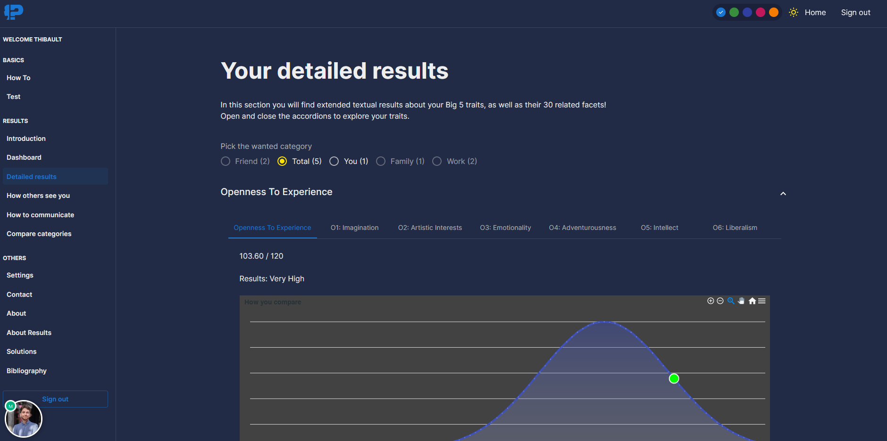Open the O5: Intellect tab
The height and width of the screenshot is (441, 887).
[660, 228]
